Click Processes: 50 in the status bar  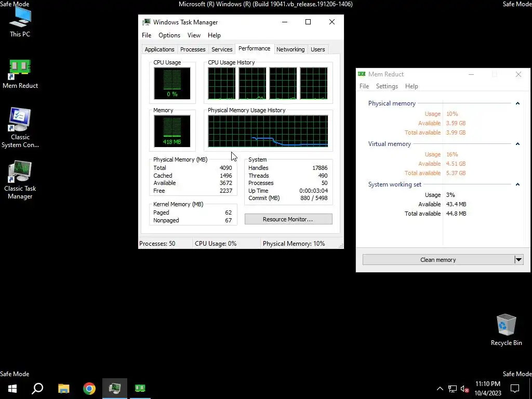(x=157, y=244)
